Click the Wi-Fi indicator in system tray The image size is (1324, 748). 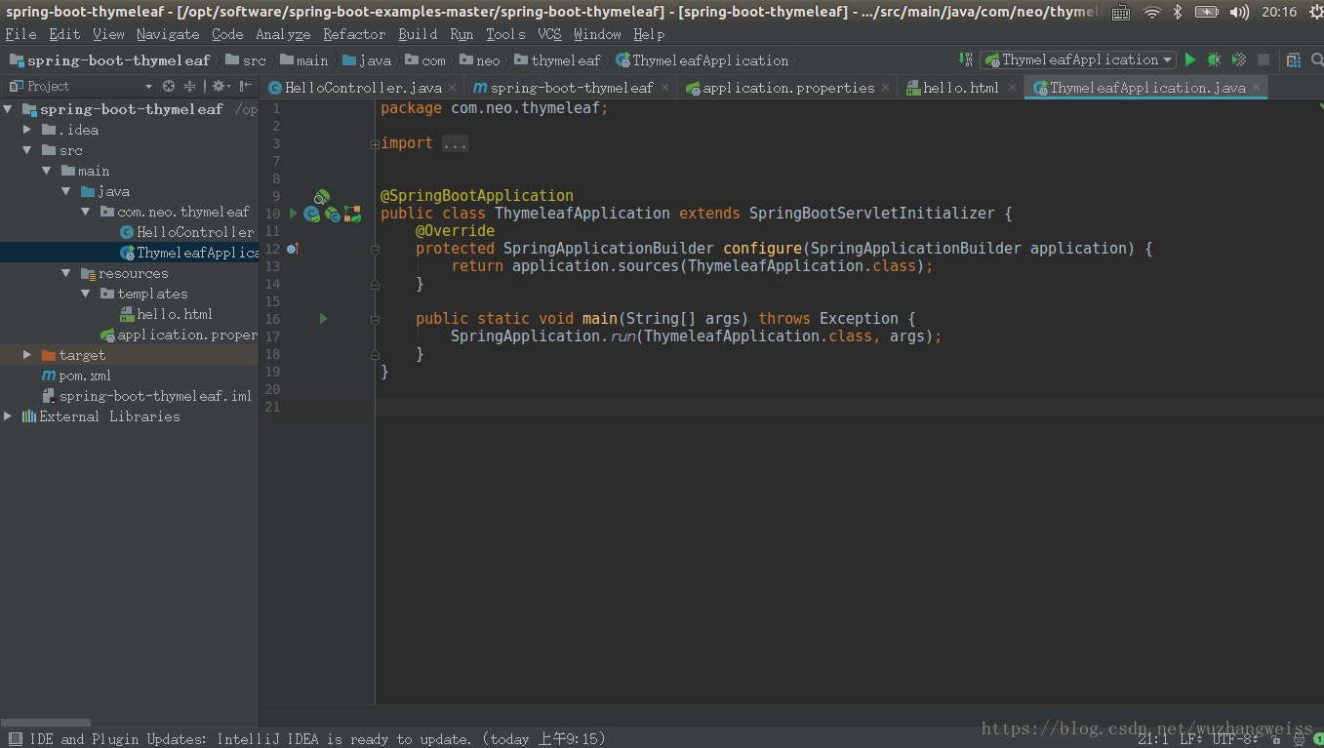pyautogui.click(x=1152, y=12)
